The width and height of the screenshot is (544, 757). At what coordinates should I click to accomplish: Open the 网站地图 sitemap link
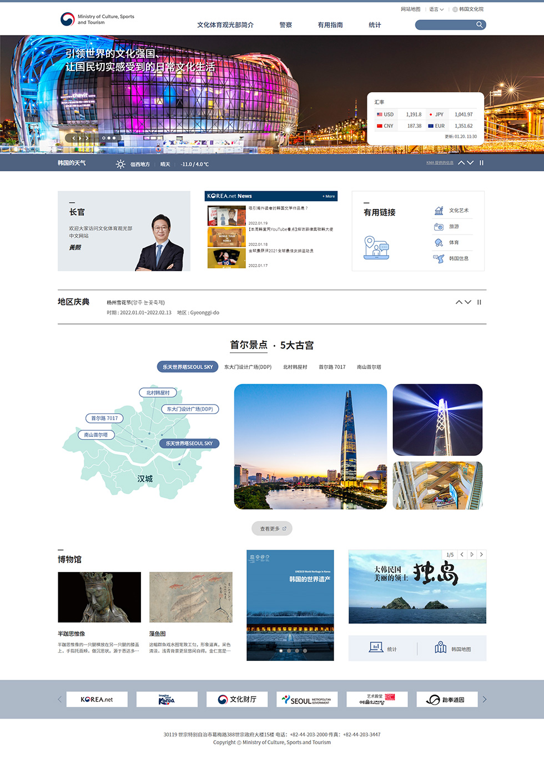[x=410, y=9]
